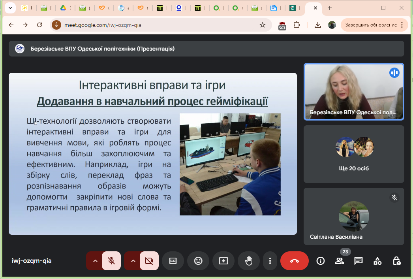Click the red leave call button
The image size is (413, 279).
(295, 261)
